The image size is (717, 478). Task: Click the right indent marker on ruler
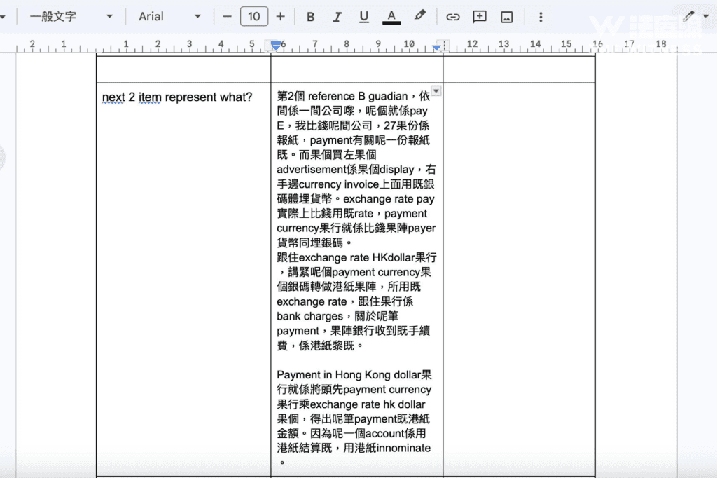pyautogui.click(x=437, y=48)
